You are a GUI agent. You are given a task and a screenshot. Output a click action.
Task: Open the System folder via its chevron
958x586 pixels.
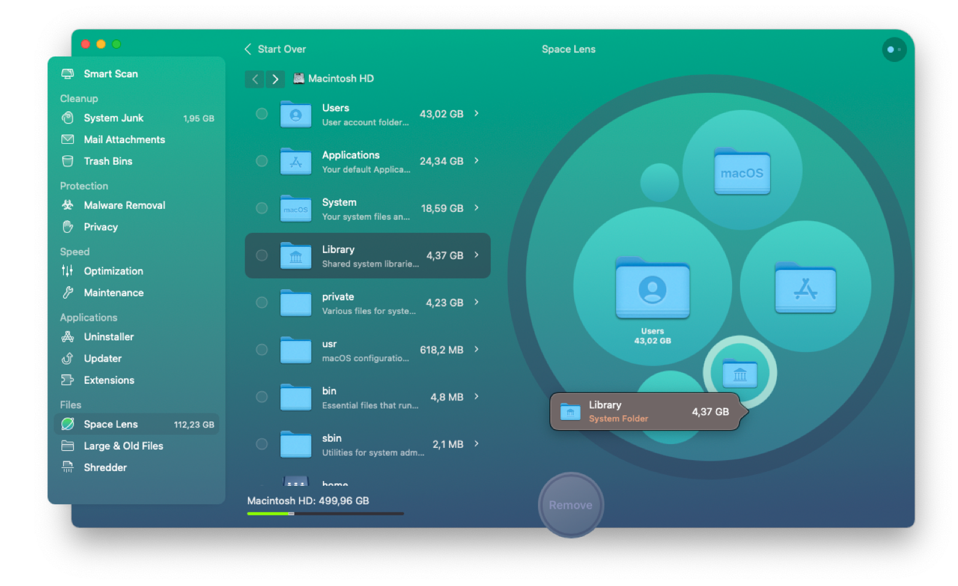477,208
